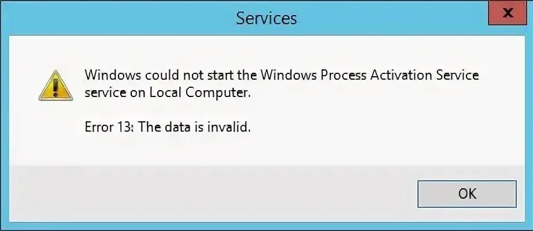This screenshot has height=231, width=533.
Task: Click "Windows Process Activation Service" text
Action: pos(369,76)
